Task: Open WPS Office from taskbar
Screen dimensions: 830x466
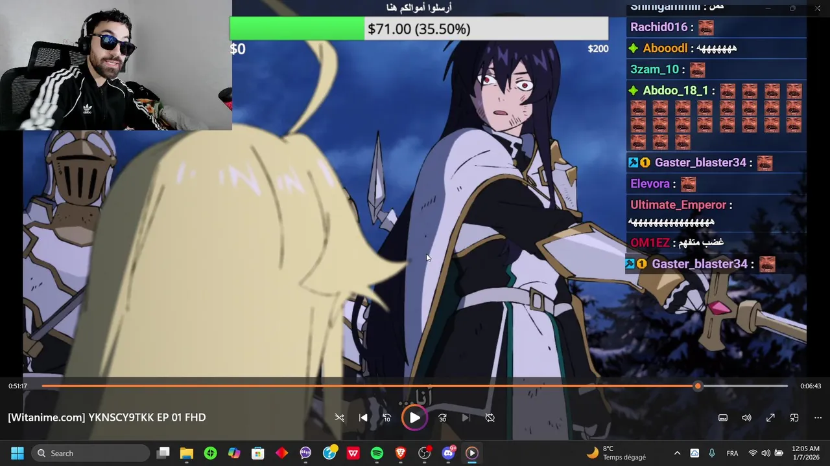Action: pyautogui.click(x=353, y=453)
